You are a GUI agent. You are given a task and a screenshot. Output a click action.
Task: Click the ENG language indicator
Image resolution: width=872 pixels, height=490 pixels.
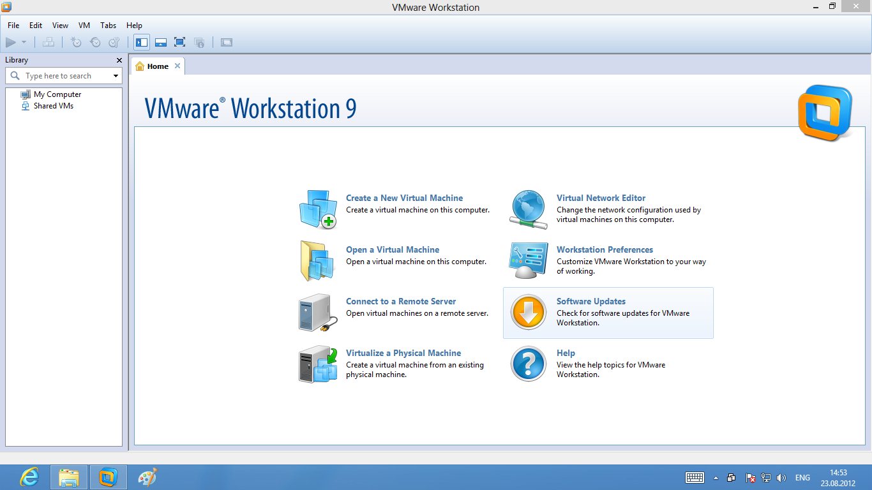click(802, 477)
